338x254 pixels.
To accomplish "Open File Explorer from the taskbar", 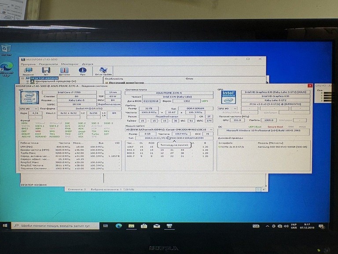I will point(131,226).
